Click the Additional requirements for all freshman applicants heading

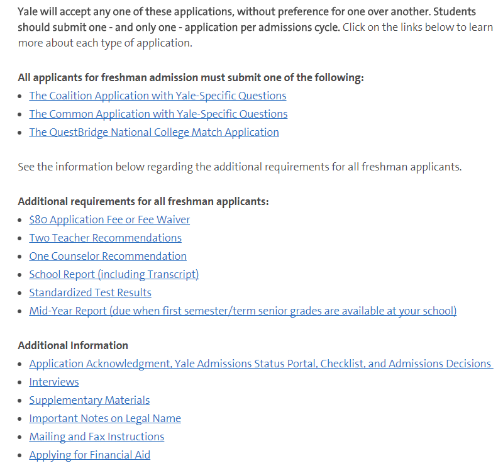(143, 202)
